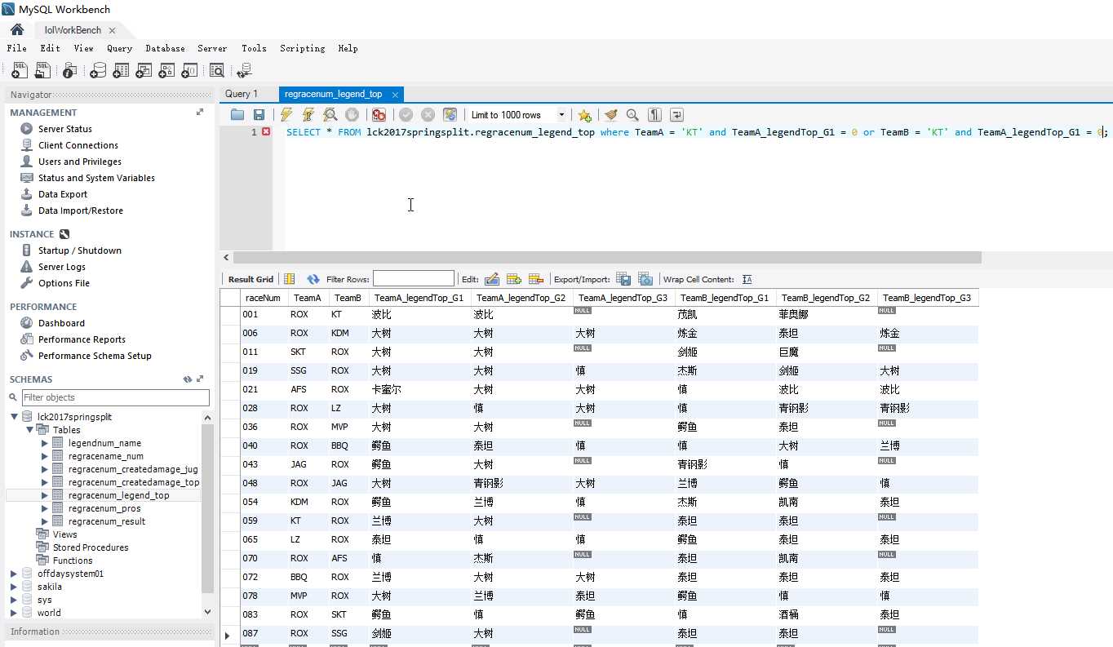The height and width of the screenshot is (647, 1113).
Task: Close the regracenum_legend_top tab
Action: (x=395, y=95)
